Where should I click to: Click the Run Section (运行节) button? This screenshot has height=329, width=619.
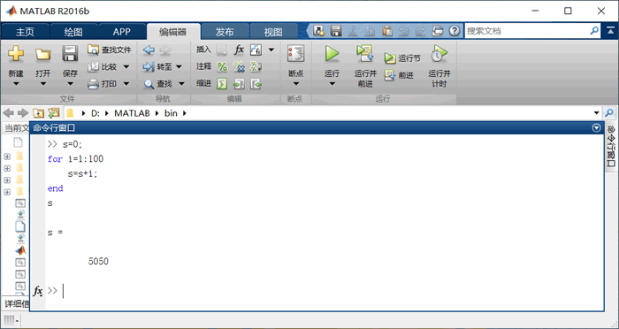point(402,58)
